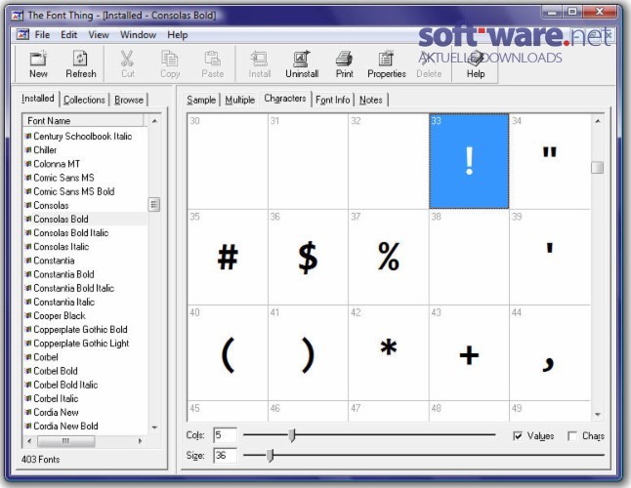Open the Font Info tab
The image size is (631, 488).
[x=333, y=100]
